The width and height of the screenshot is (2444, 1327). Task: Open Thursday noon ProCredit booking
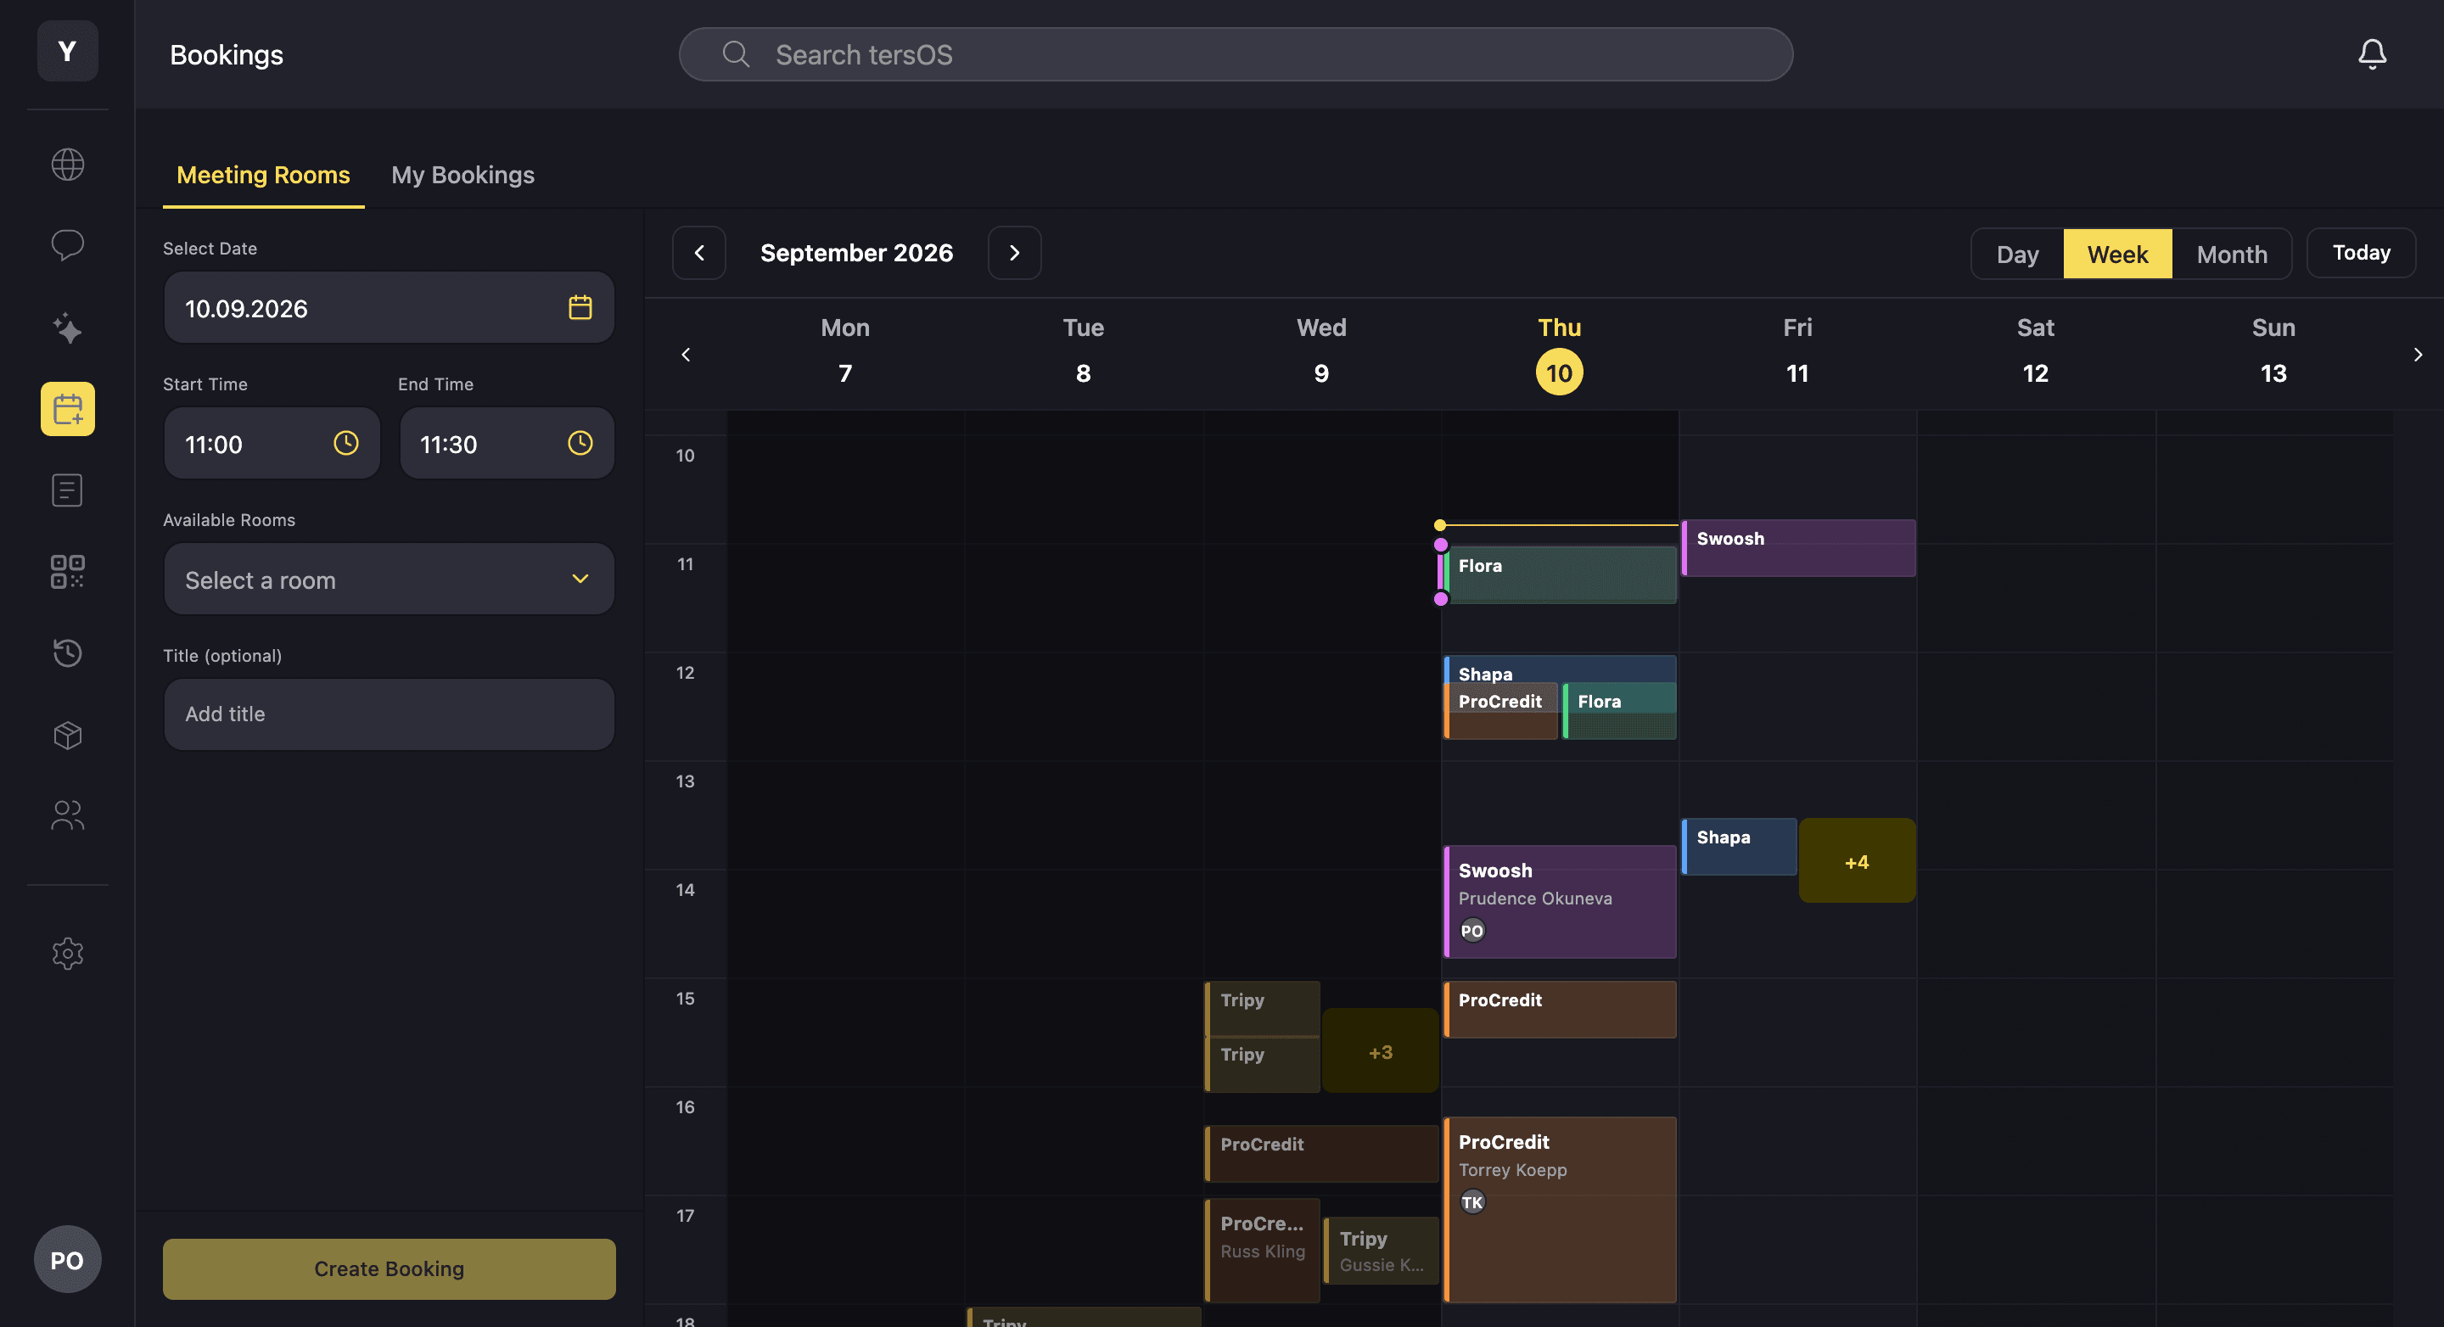[1501, 710]
